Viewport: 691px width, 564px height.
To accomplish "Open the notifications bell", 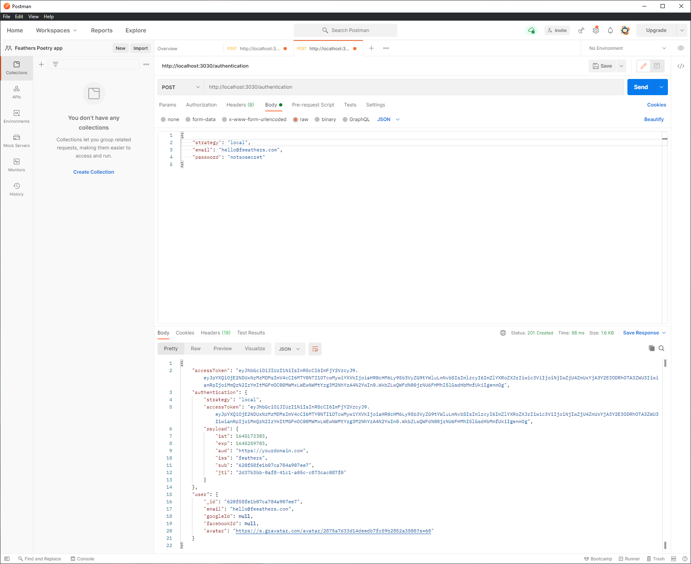I will click(610, 30).
